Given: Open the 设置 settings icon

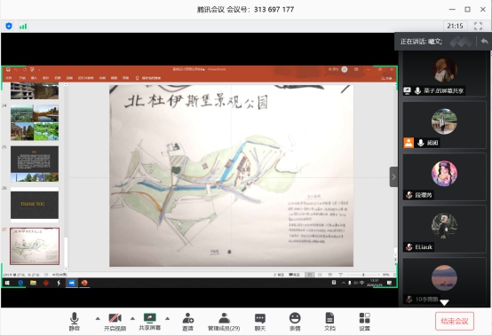Looking at the screenshot, I should tap(364, 322).
